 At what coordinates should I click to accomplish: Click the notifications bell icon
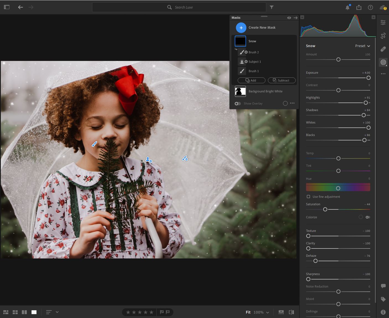348,7
